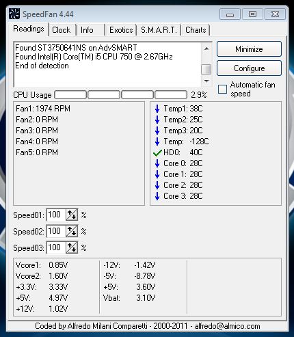Enable the Automatic fan speed checkbox
This screenshot has height=337, width=294.
click(222, 89)
